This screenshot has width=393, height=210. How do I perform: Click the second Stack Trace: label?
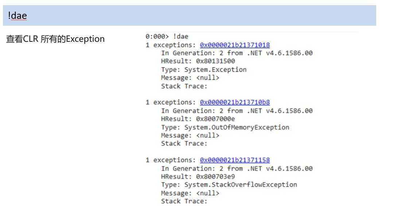[x=184, y=144]
